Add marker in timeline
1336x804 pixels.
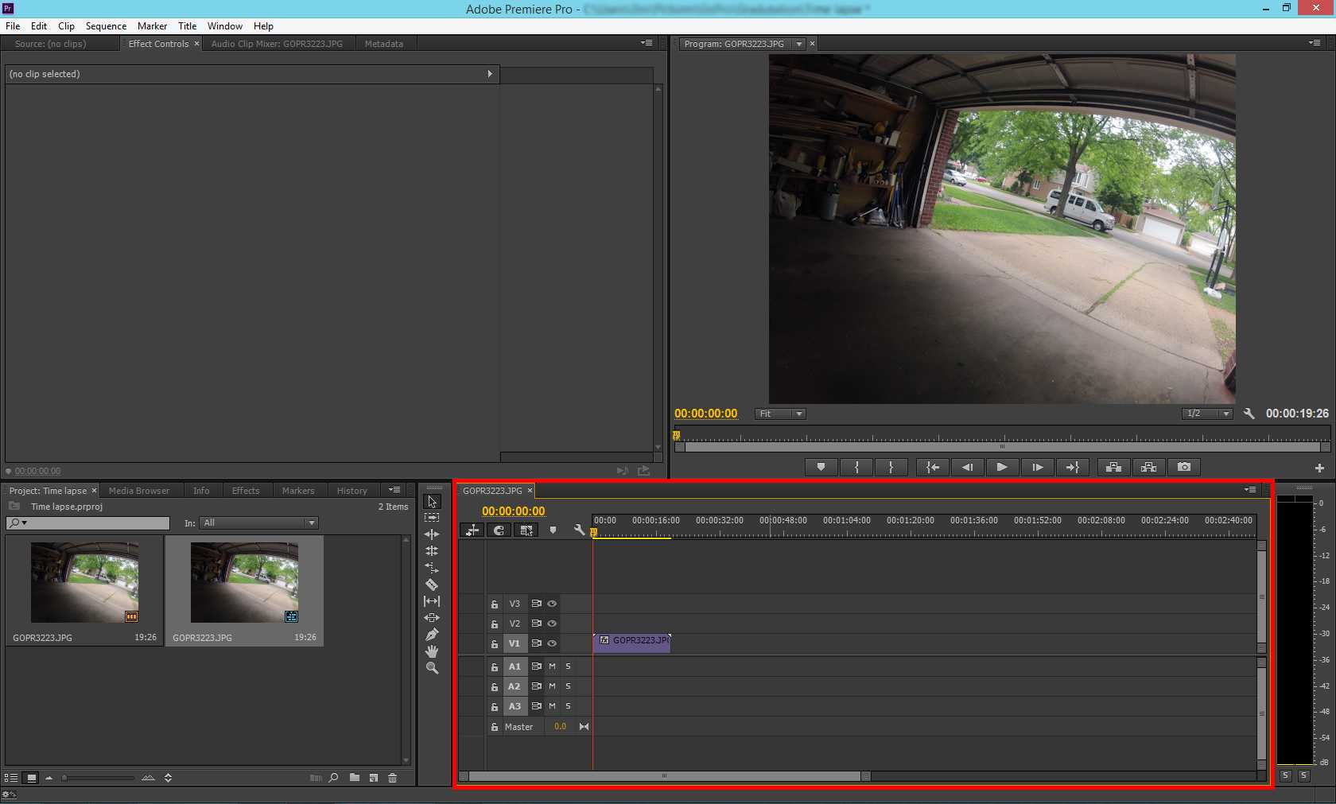click(553, 530)
